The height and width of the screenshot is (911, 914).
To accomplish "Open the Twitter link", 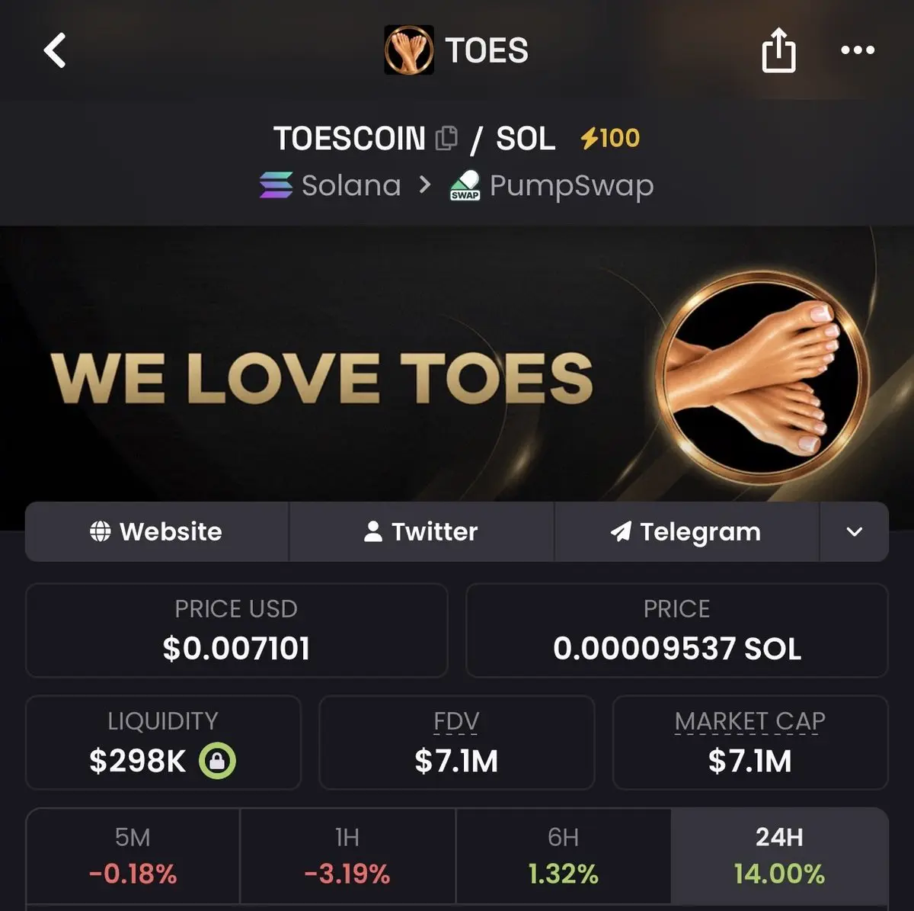I will pos(421,531).
